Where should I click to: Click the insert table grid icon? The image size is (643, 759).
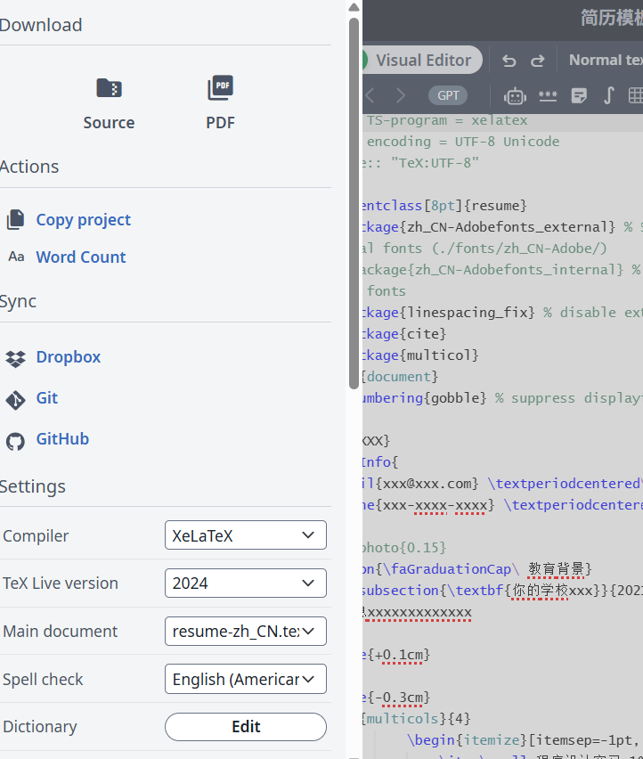coord(636,95)
